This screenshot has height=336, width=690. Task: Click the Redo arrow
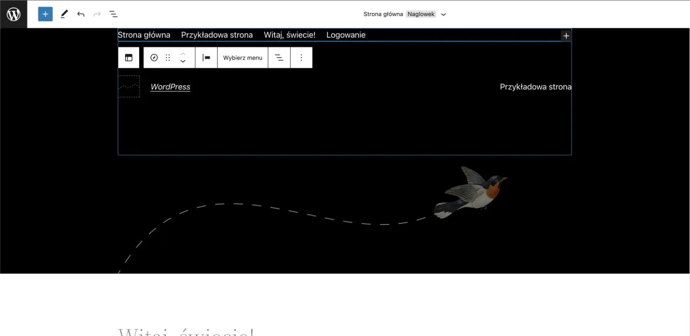[x=97, y=14]
